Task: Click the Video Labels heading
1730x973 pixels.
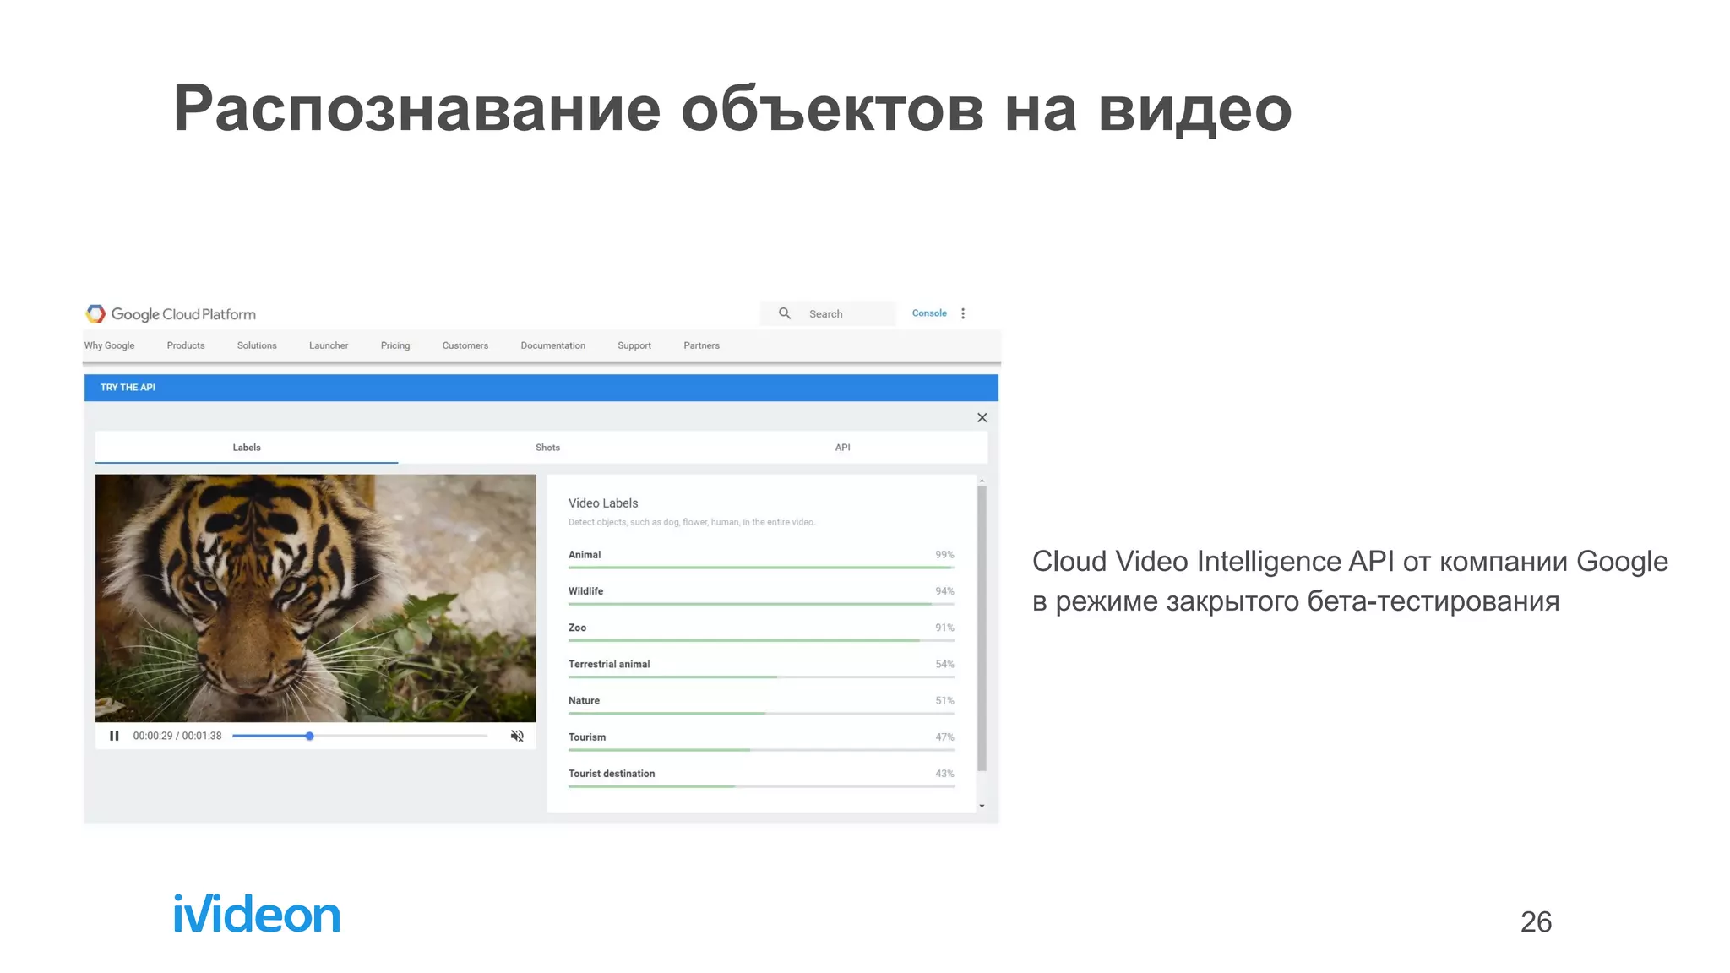Action: pos(603,503)
